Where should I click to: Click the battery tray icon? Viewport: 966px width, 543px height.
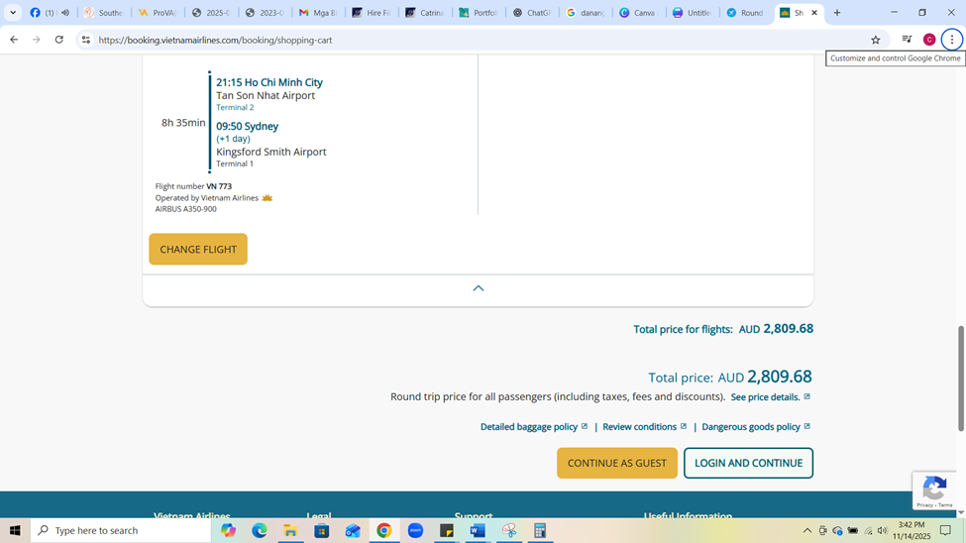coord(853,531)
